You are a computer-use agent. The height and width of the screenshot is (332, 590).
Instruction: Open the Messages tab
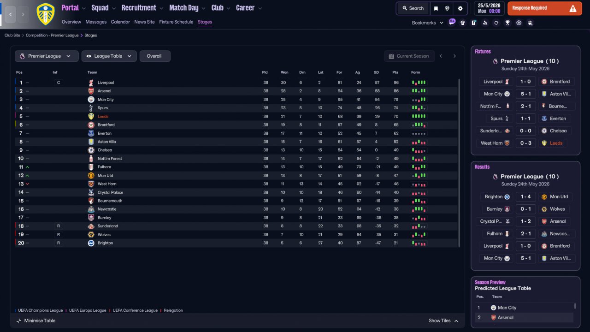pos(96,22)
